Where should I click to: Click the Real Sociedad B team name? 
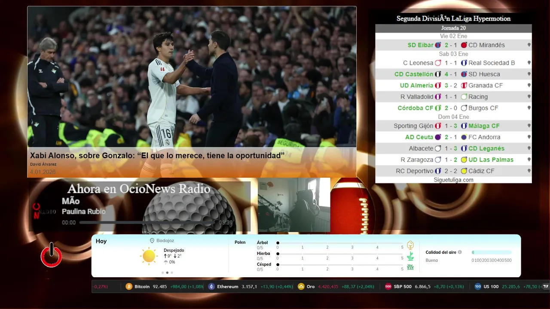pos(492,63)
